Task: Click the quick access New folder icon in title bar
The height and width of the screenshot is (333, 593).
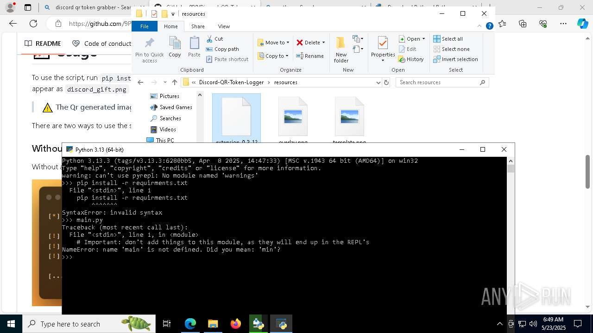Action: coord(164,14)
